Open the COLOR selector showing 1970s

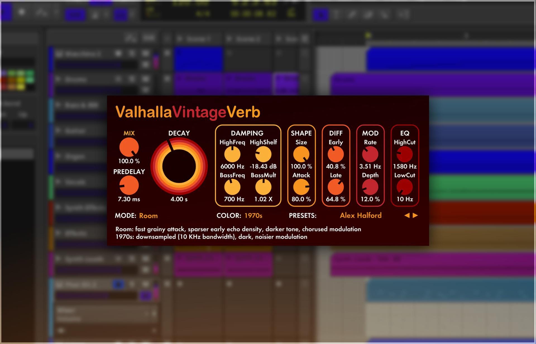pyautogui.click(x=253, y=216)
